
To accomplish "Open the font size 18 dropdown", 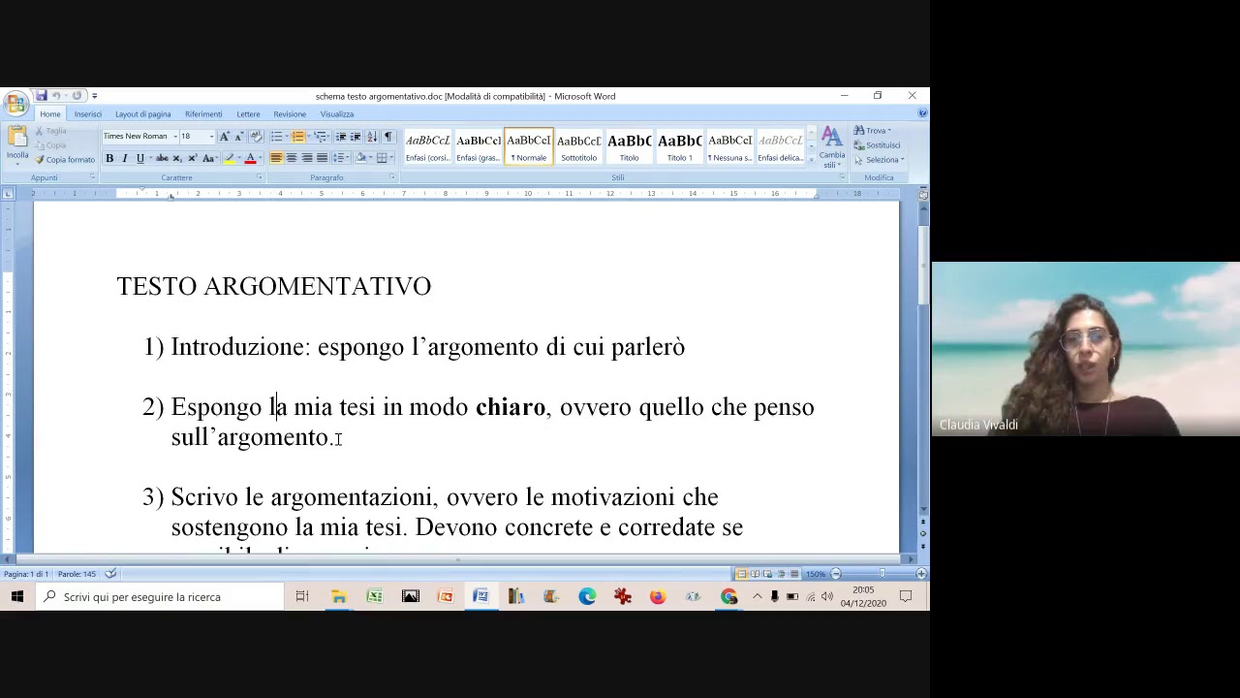I will coord(211,137).
